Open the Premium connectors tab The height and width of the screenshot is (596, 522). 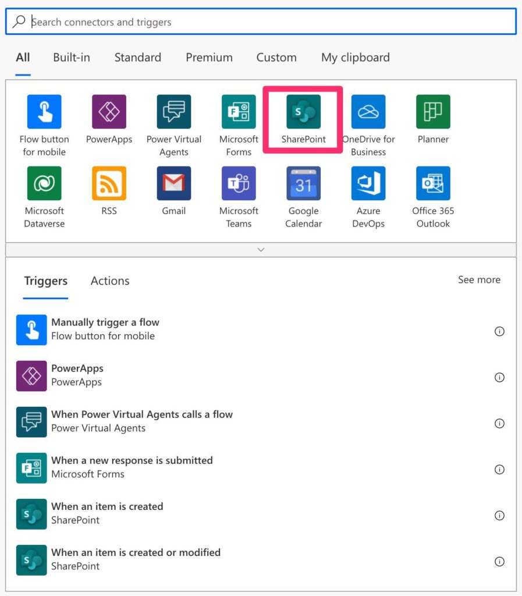pyautogui.click(x=209, y=57)
